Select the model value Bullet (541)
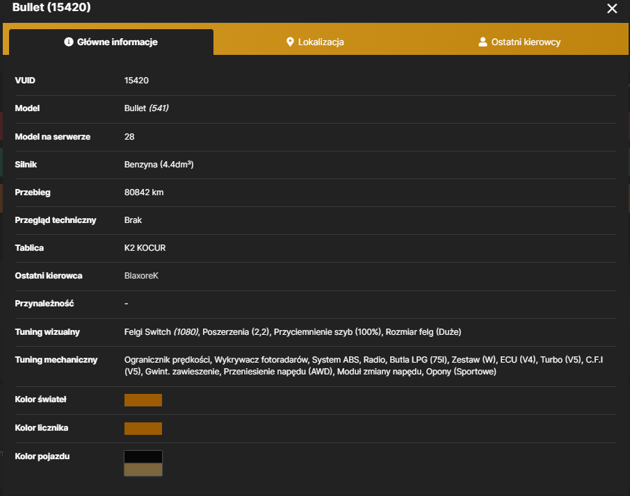 tap(147, 108)
